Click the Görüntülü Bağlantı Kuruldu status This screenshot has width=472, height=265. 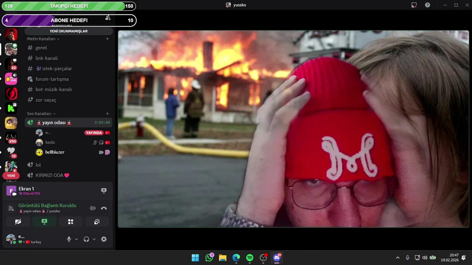tap(47, 205)
